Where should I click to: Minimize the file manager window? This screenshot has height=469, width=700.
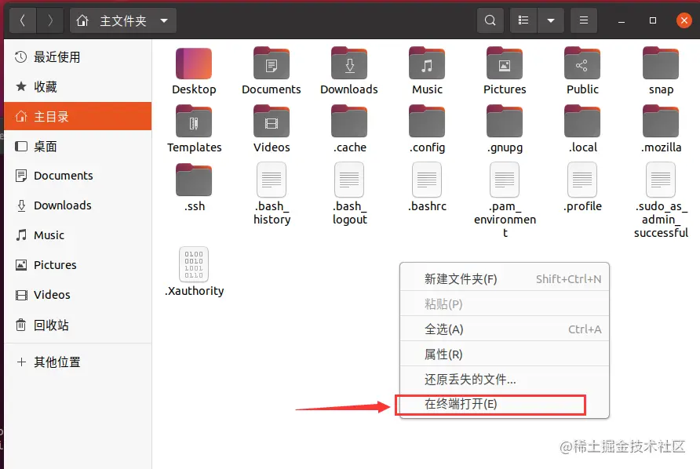(622, 20)
